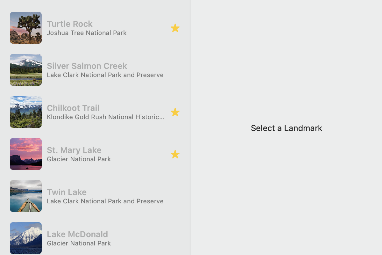Select the Lake McDonald title
Image resolution: width=382 pixels, height=255 pixels.
(77, 234)
